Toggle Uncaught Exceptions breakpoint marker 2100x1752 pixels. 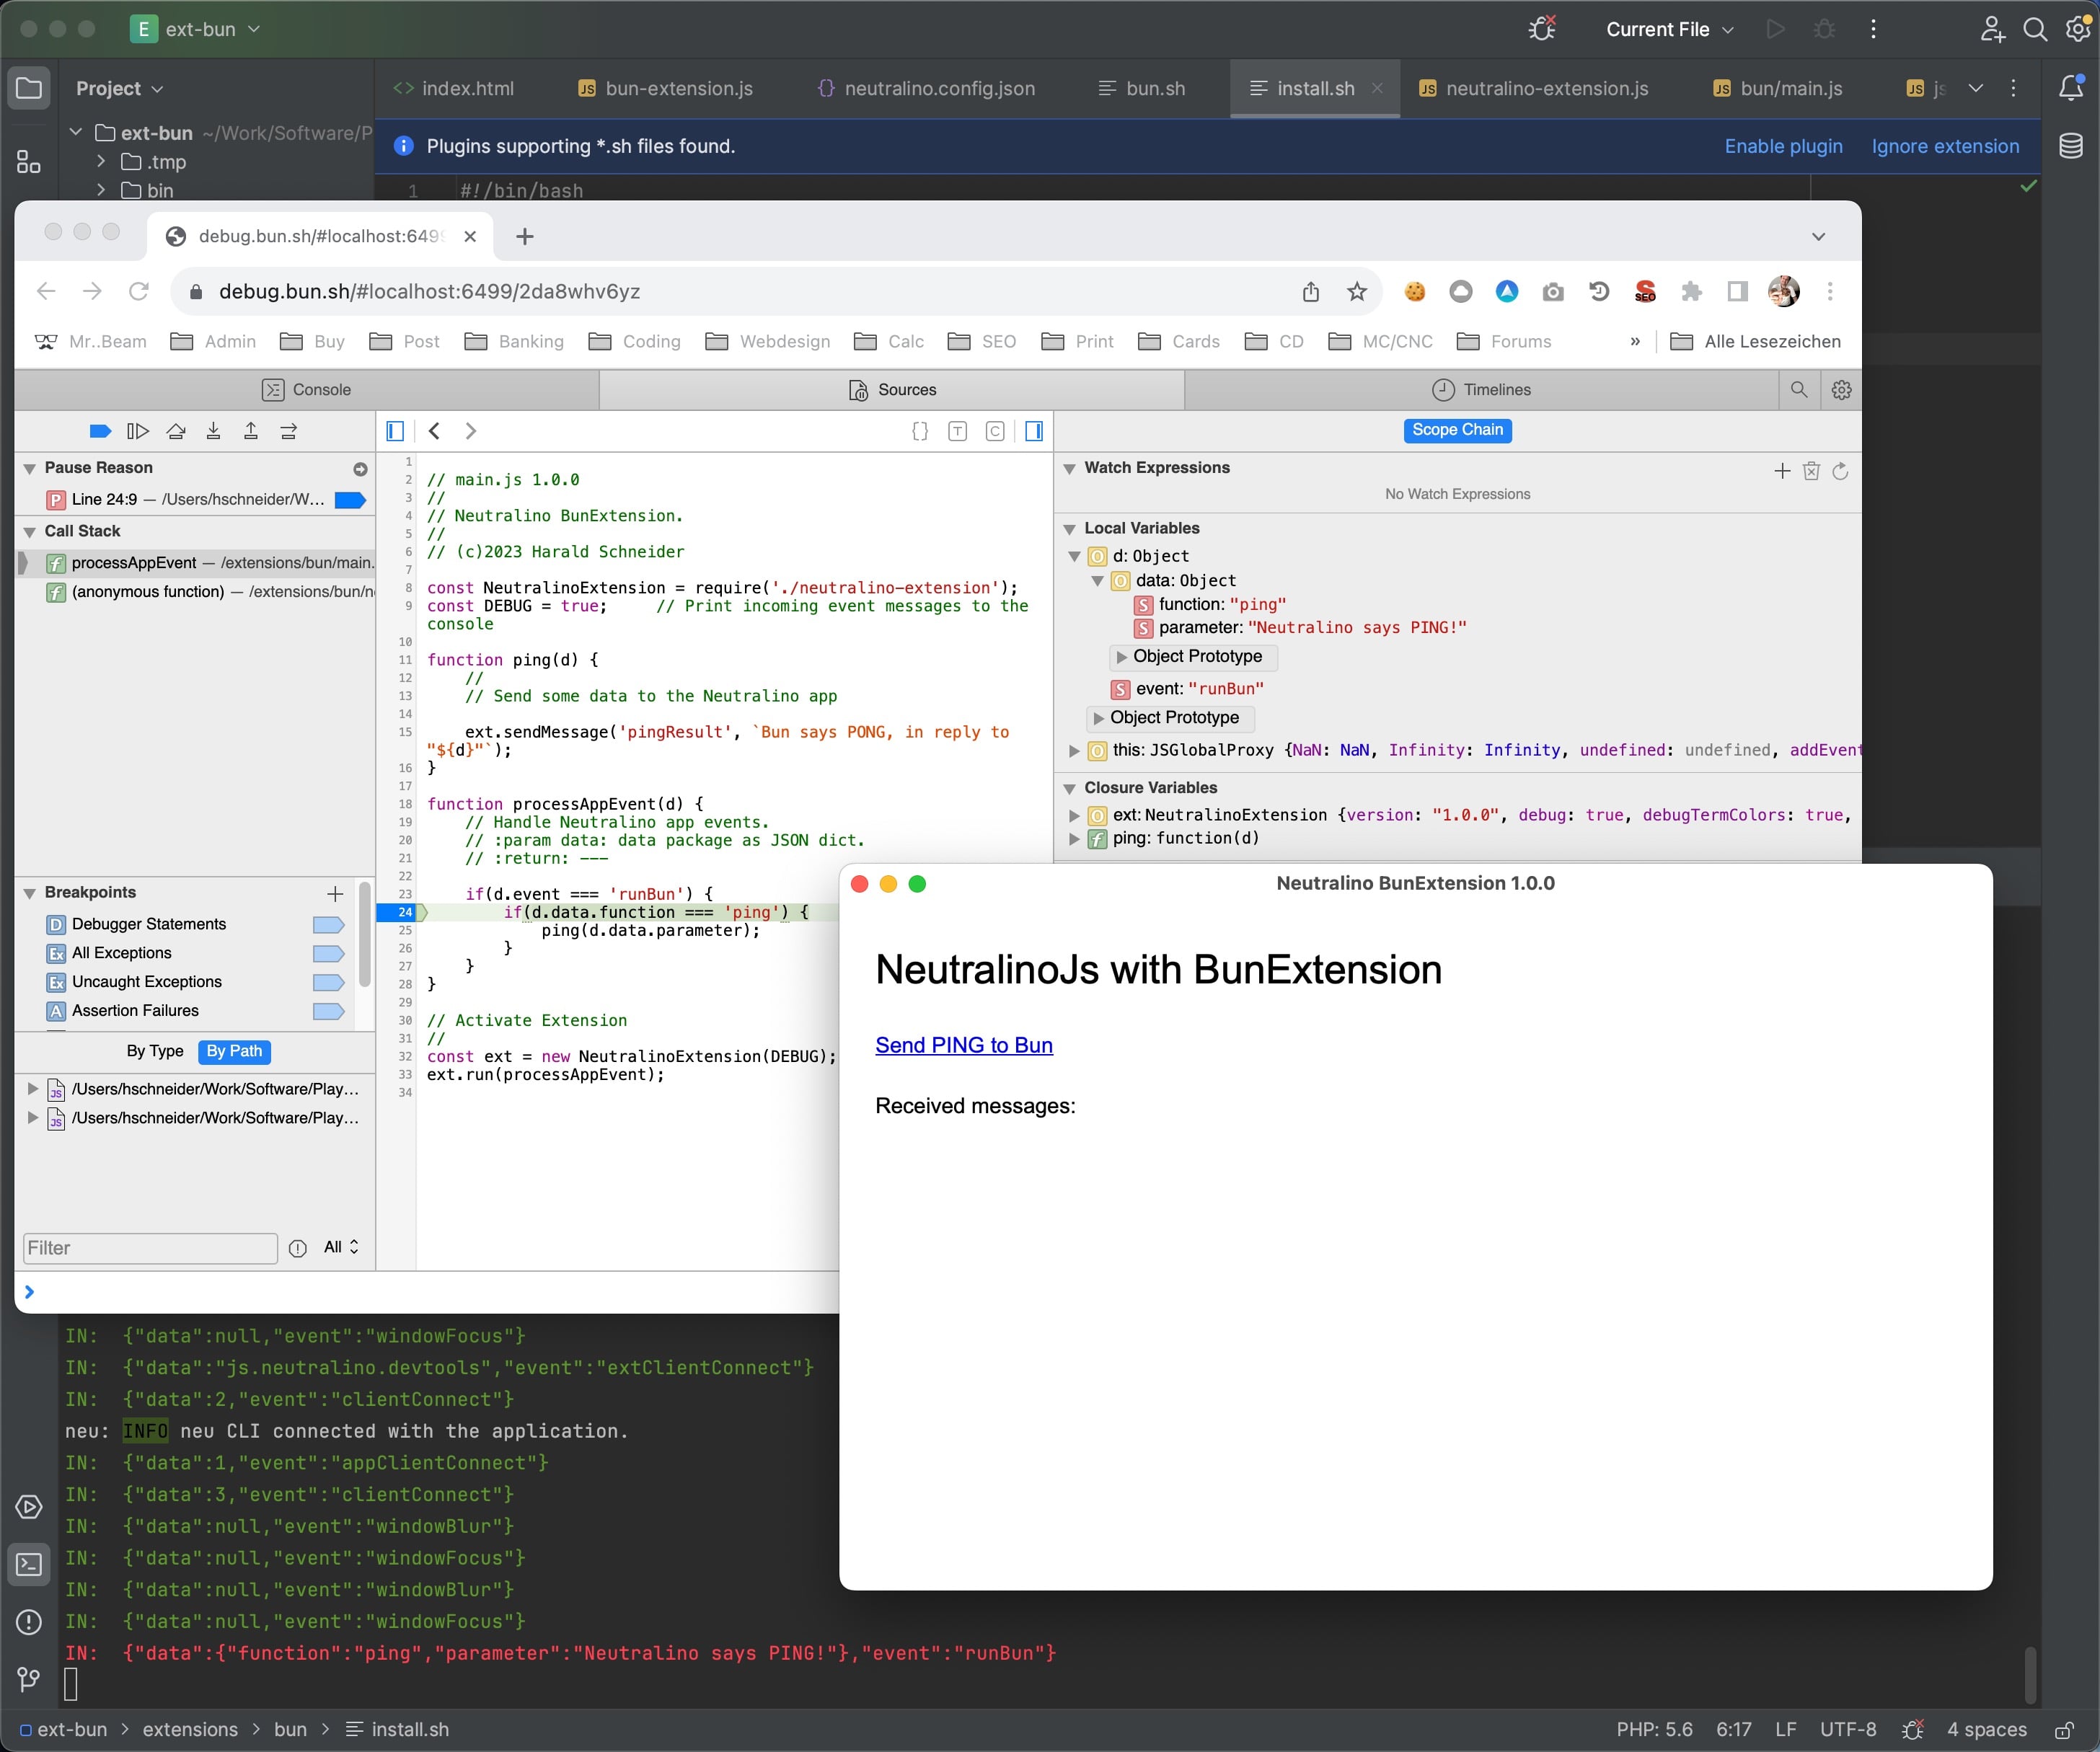click(x=329, y=983)
